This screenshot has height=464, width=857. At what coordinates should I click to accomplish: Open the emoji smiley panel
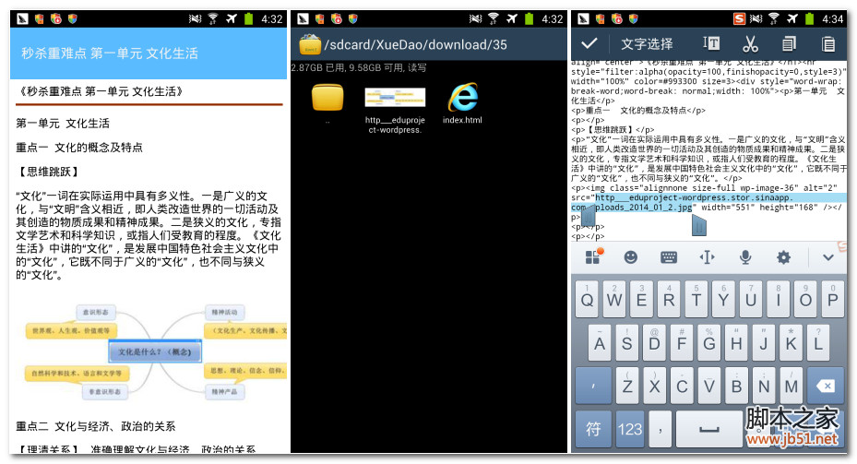click(631, 257)
